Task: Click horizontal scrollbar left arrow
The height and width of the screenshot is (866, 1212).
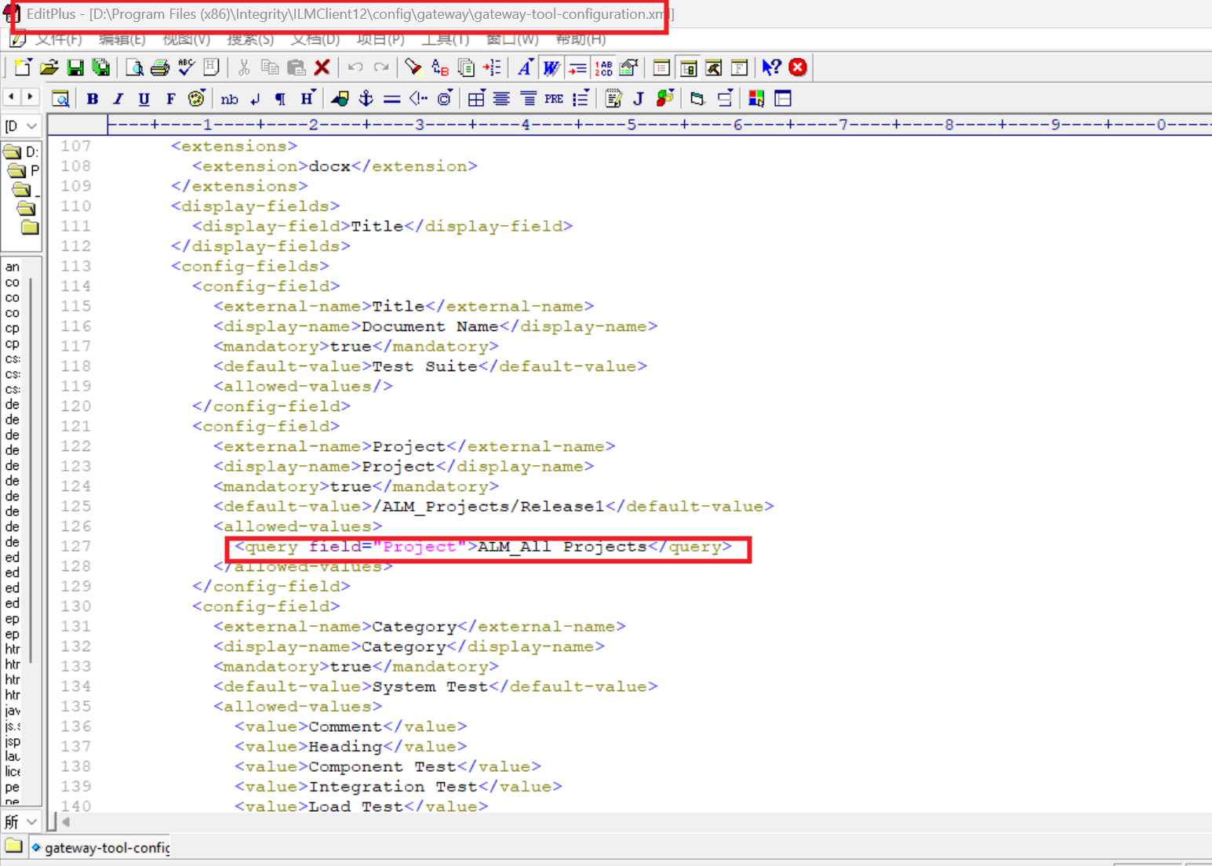Action: 67,821
